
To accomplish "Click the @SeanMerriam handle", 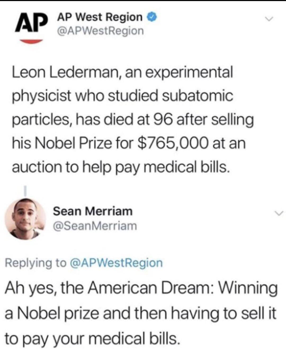I will 95,226.
